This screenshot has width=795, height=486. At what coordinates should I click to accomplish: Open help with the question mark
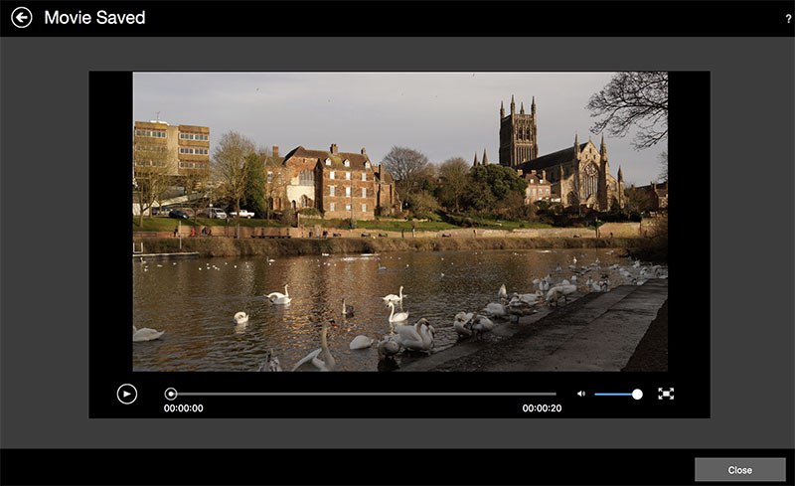788,19
